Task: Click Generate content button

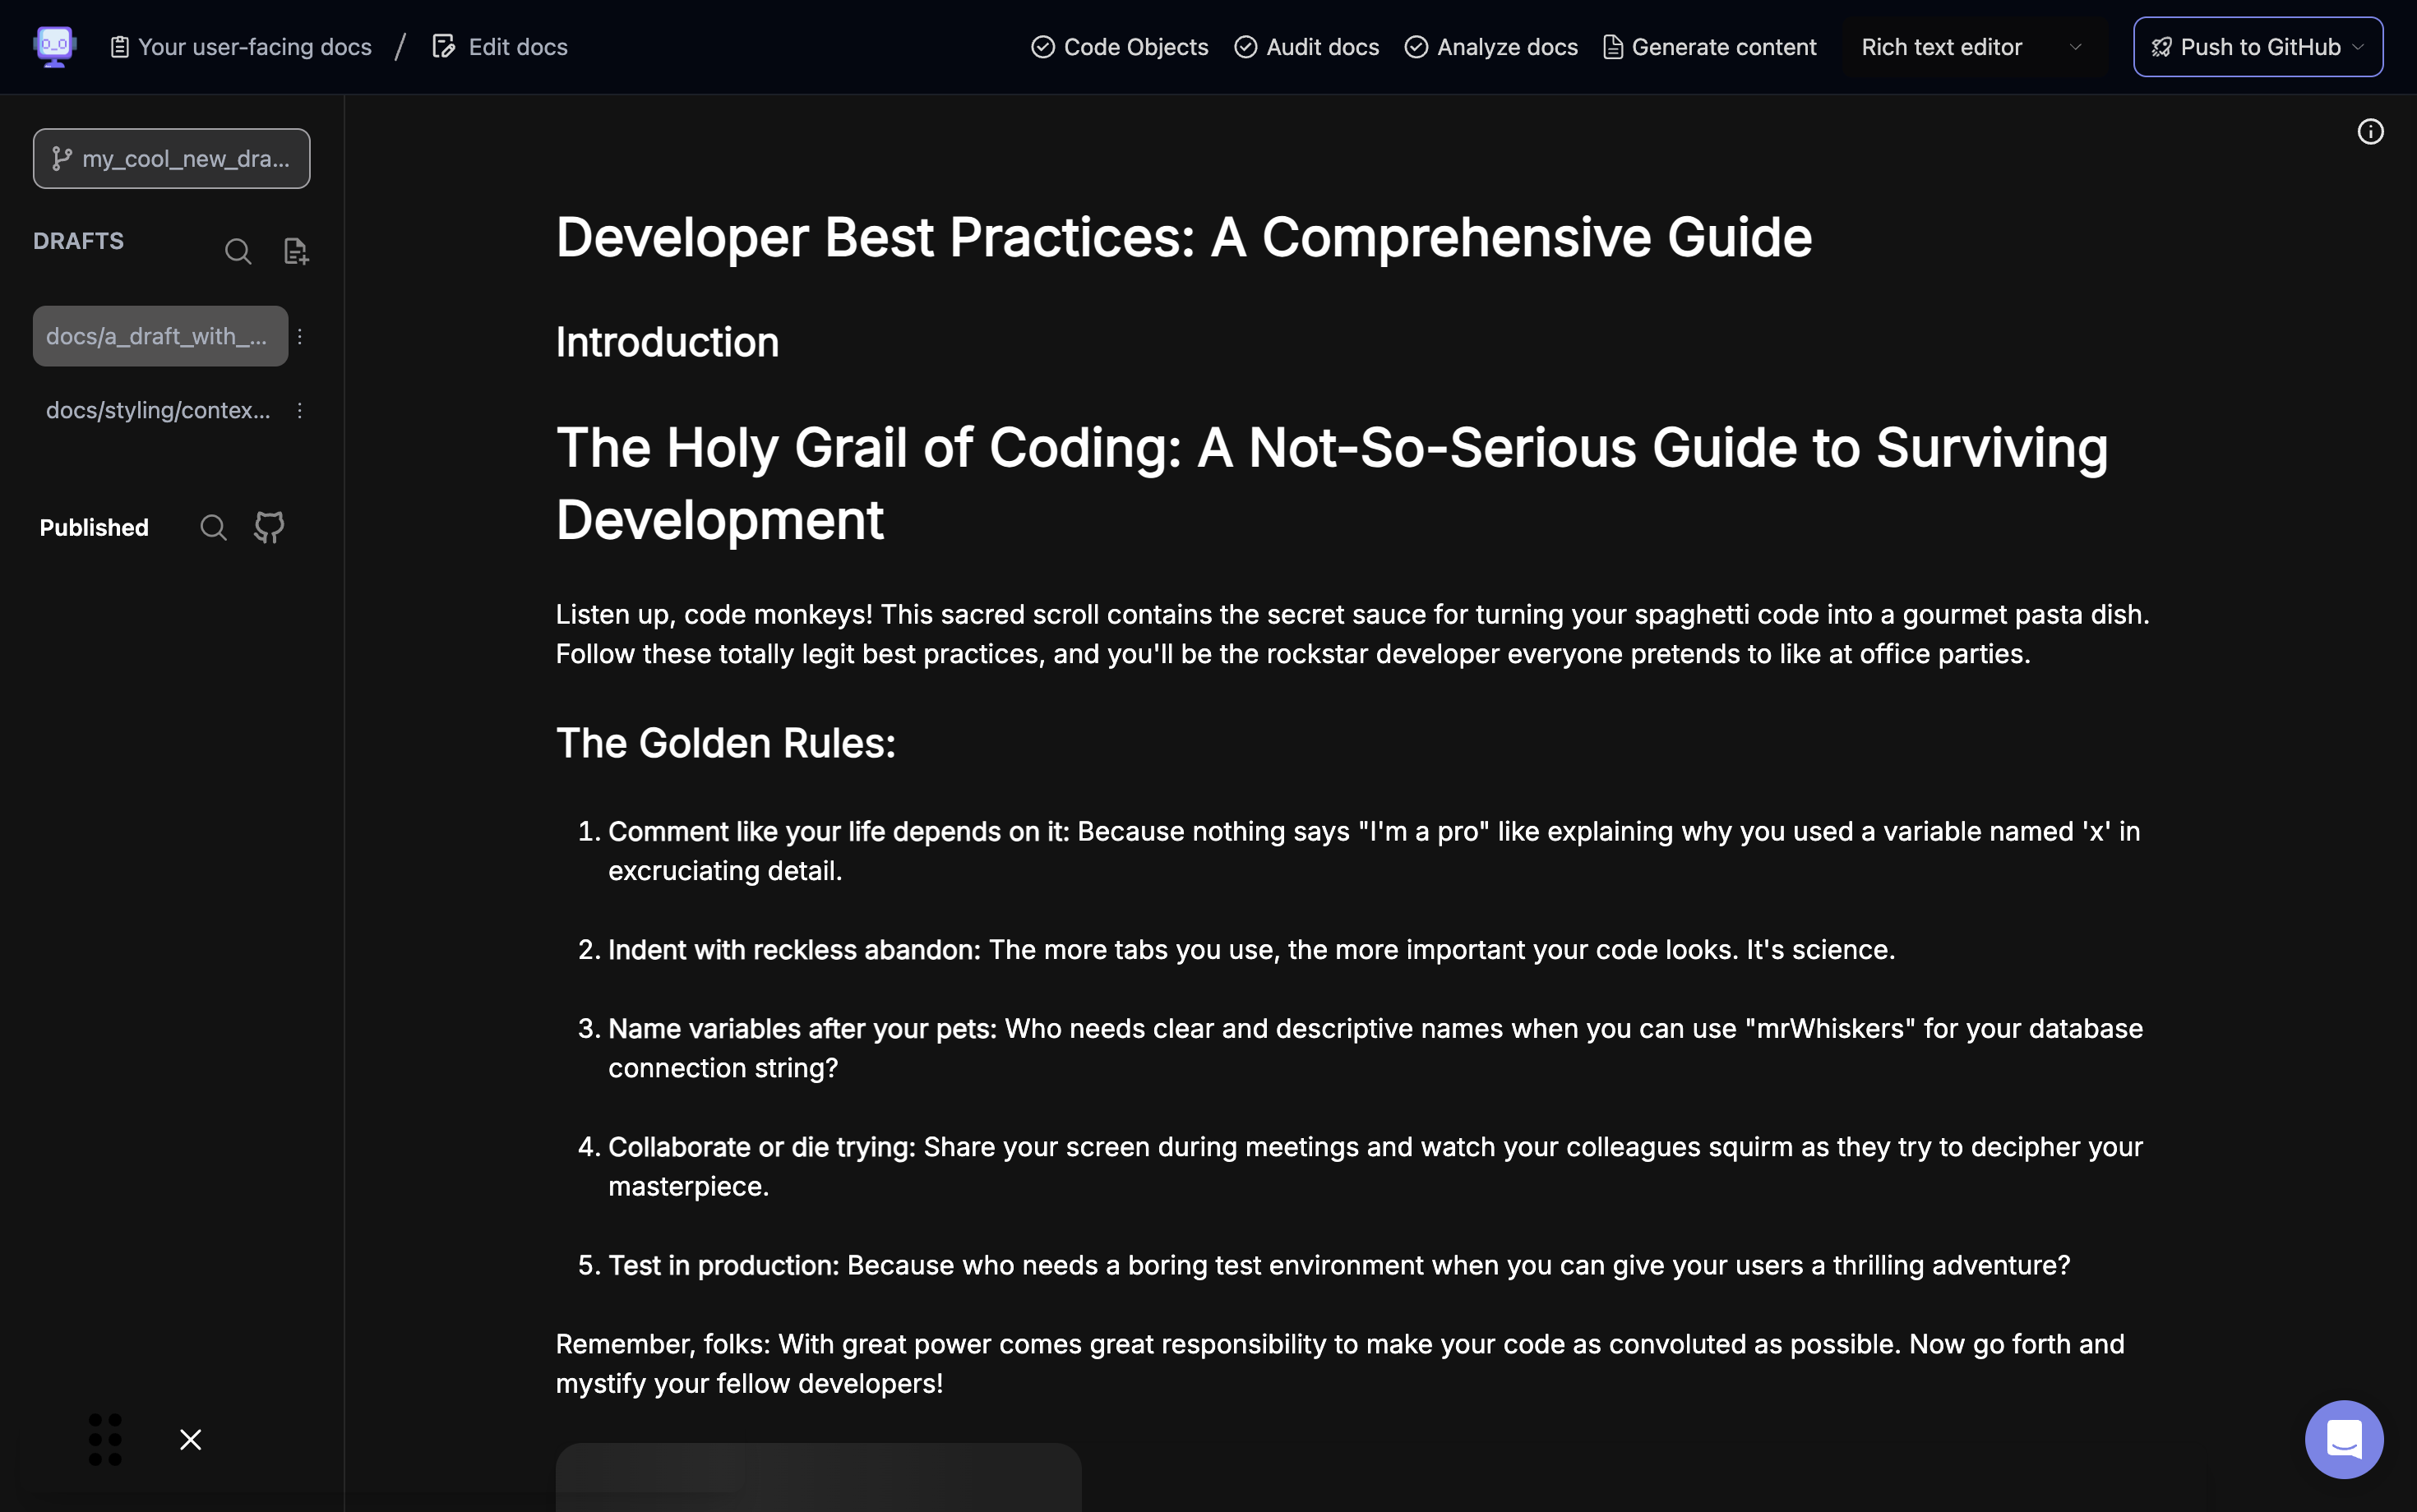Action: coord(1708,47)
